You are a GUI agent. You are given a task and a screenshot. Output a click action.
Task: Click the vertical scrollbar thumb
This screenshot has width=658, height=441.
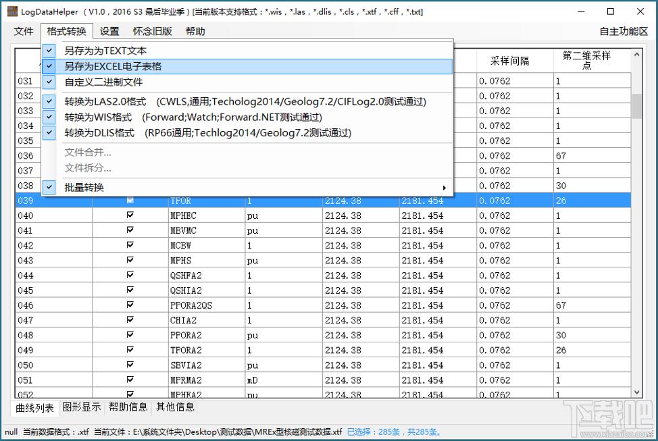637,106
